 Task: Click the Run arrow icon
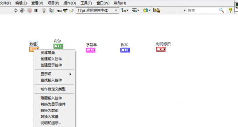click(x=16, y=10)
